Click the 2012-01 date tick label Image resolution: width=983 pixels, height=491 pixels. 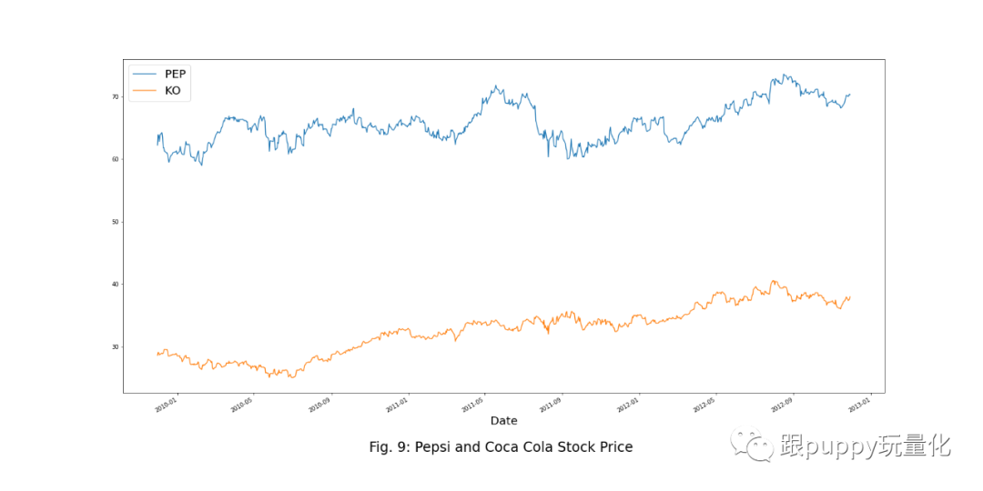click(x=626, y=403)
